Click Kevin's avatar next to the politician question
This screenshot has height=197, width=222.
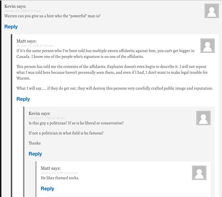click(203, 118)
